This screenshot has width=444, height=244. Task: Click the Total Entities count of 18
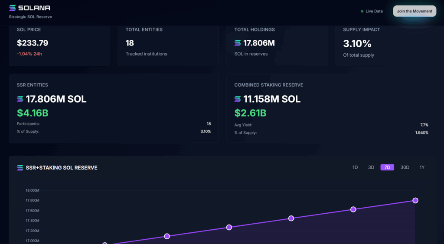pyautogui.click(x=130, y=43)
